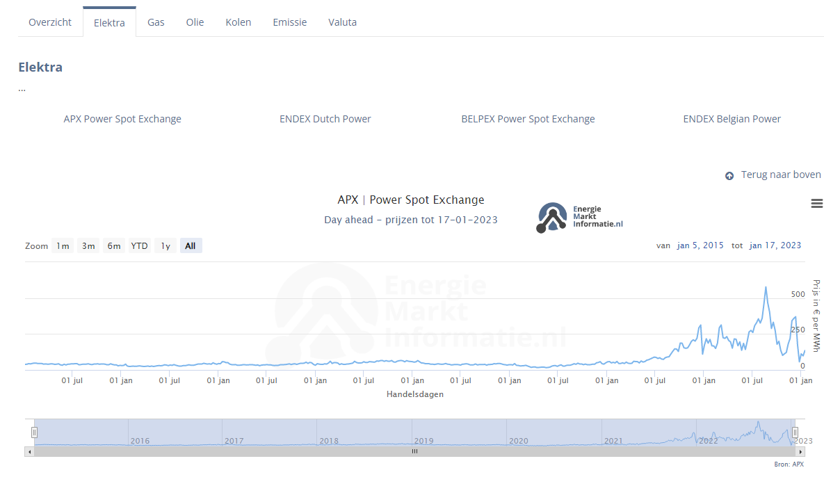
Task: Click the navigator scrollbar right arrow
Action: point(800,452)
